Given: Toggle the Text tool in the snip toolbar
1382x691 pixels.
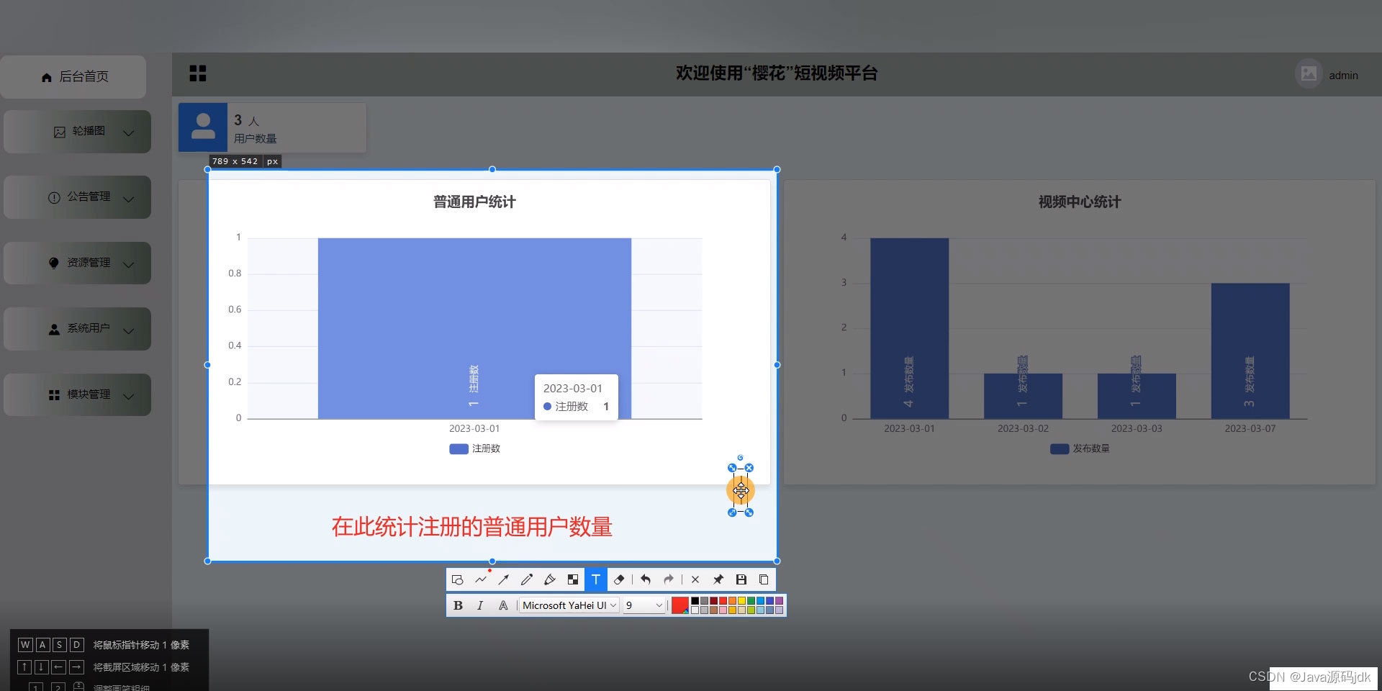Looking at the screenshot, I should click(596, 579).
